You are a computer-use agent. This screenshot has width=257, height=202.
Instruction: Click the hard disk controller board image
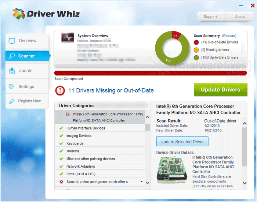click(x=172, y=170)
